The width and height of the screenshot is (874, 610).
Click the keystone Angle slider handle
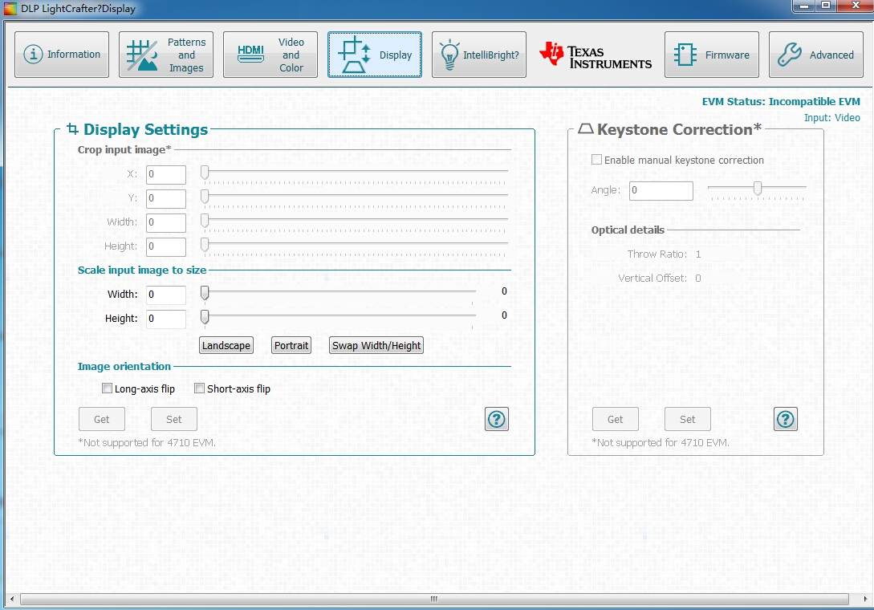(758, 189)
